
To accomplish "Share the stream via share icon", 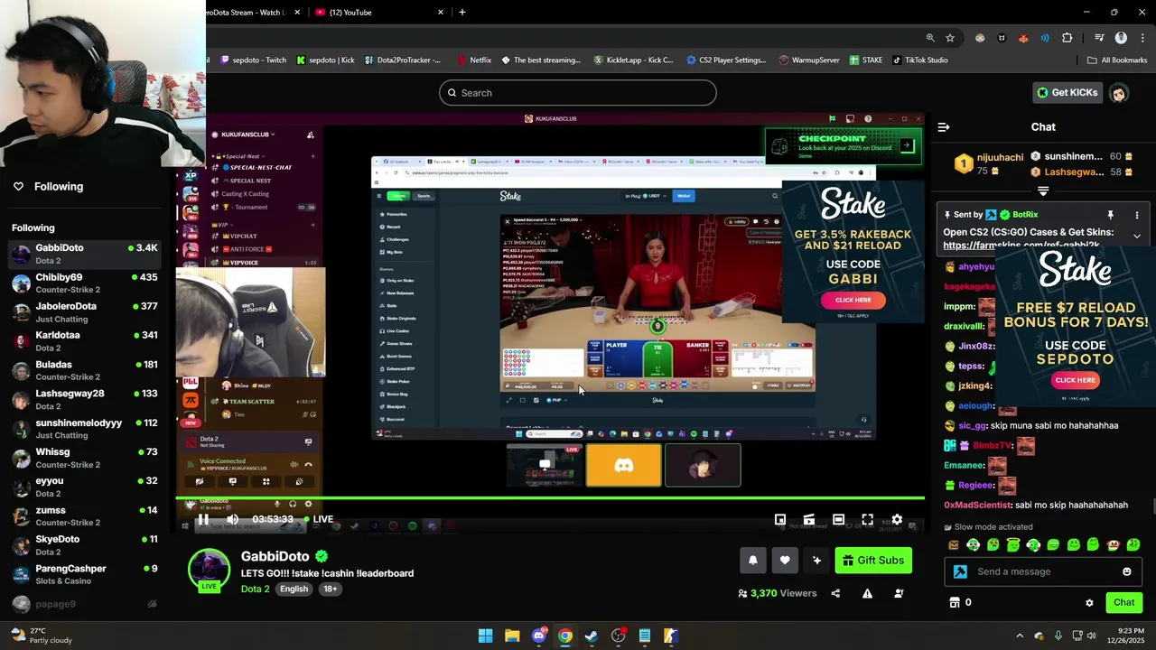I will (835, 593).
